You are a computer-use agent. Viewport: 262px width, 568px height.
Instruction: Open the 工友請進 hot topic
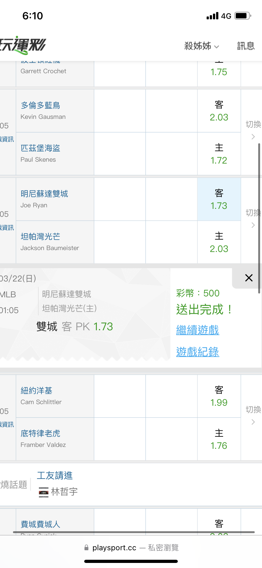[x=55, y=475]
